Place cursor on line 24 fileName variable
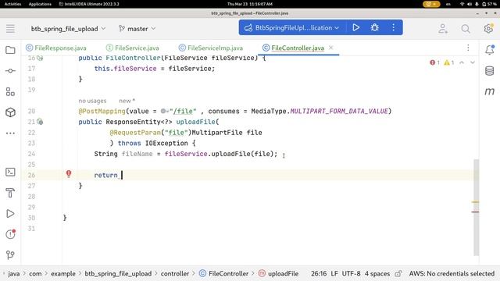This screenshot has width=500, height=281. point(137,154)
